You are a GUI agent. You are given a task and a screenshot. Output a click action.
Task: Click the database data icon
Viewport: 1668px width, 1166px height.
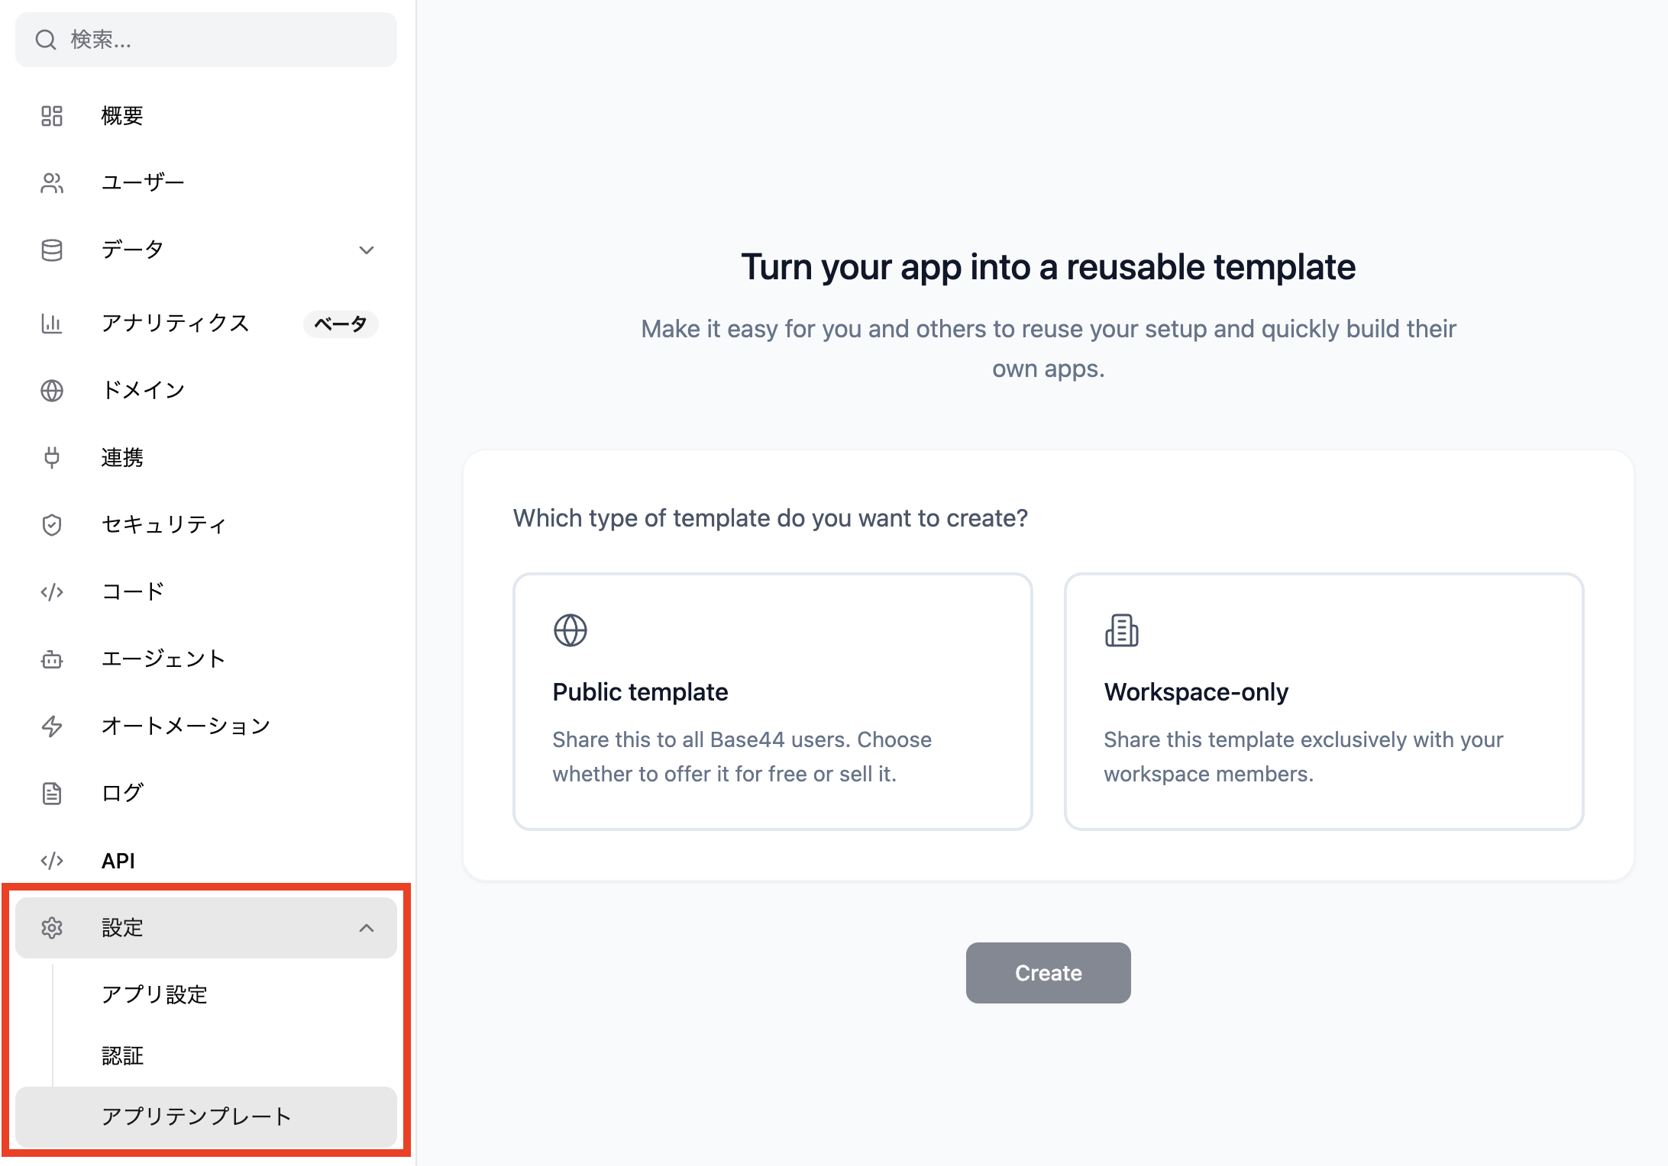pyautogui.click(x=52, y=250)
